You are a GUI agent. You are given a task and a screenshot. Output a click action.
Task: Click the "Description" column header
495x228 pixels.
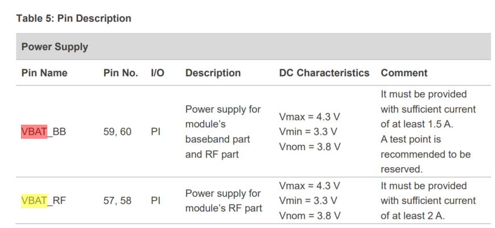pos(213,73)
